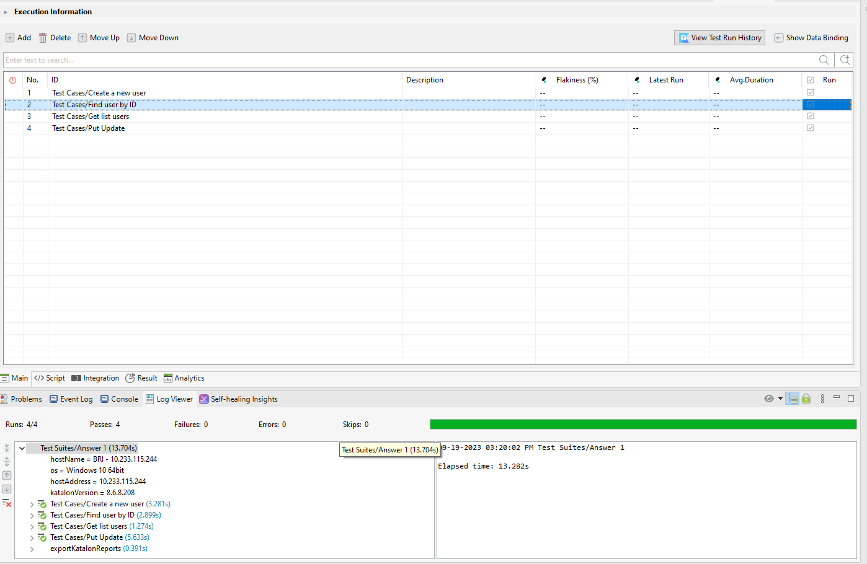
Task: Click the Add test case icon
Action: [9, 37]
